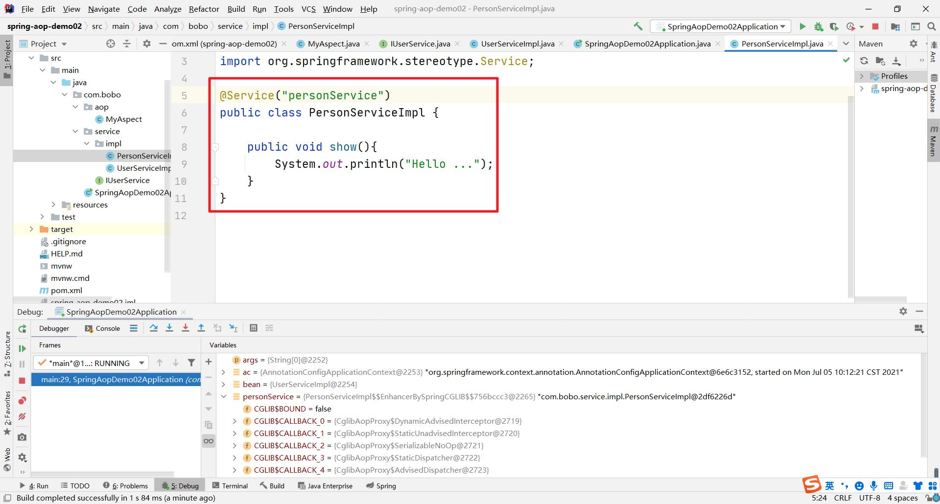The width and height of the screenshot is (940, 504).
Task: Click CRLF line separator in status bar
Action: tap(843, 498)
